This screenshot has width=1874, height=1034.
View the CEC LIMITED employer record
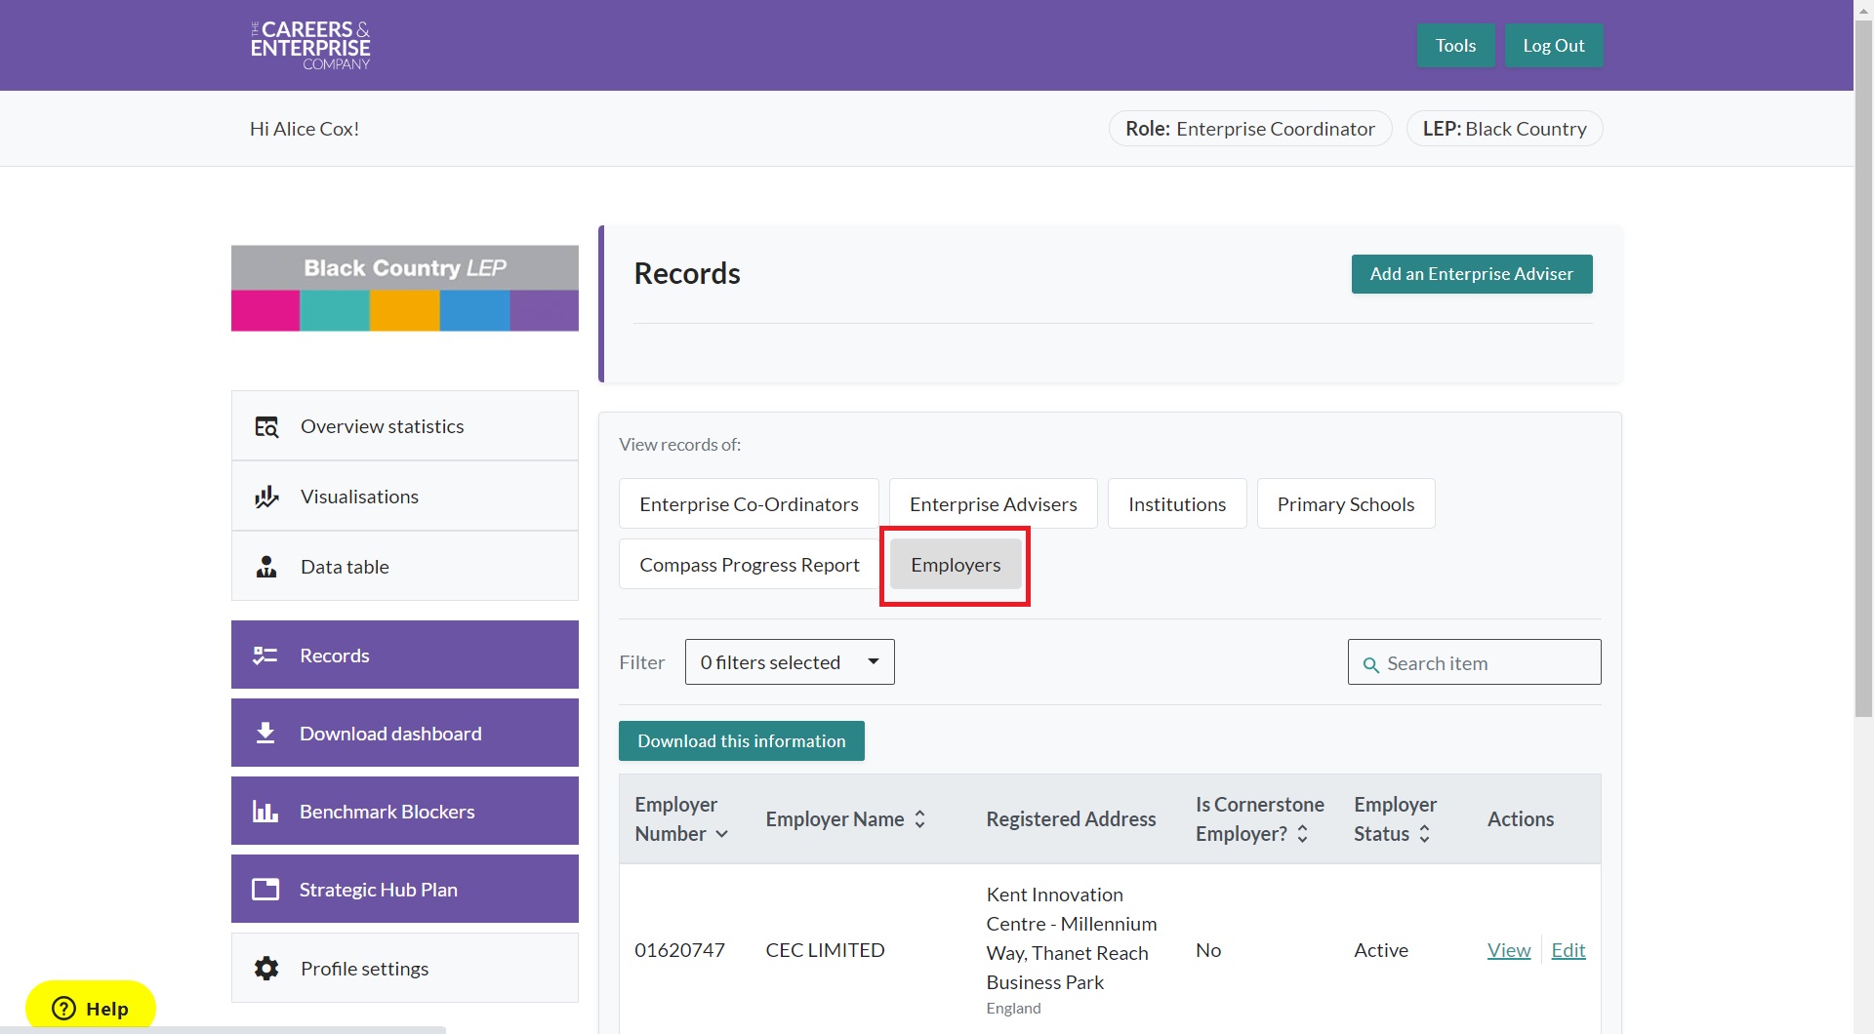(x=1509, y=950)
